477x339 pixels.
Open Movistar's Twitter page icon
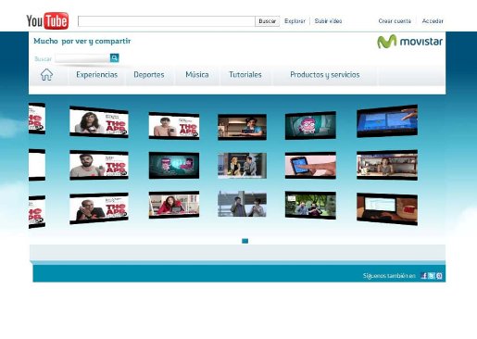coord(432,276)
